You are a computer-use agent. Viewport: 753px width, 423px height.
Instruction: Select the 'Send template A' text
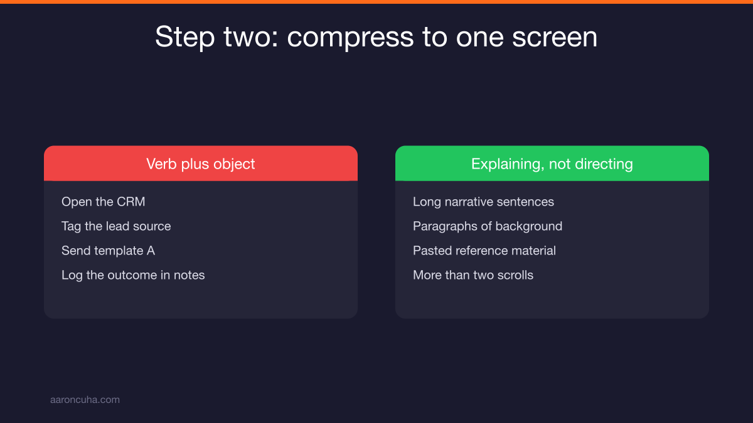click(108, 251)
